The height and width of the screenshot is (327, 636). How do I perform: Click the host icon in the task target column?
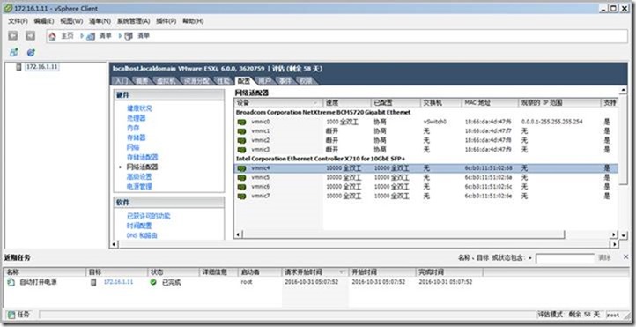coord(93,282)
